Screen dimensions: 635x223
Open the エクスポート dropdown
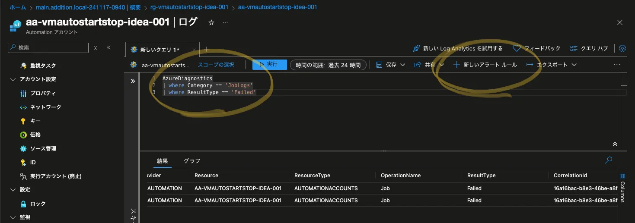[552, 65]
